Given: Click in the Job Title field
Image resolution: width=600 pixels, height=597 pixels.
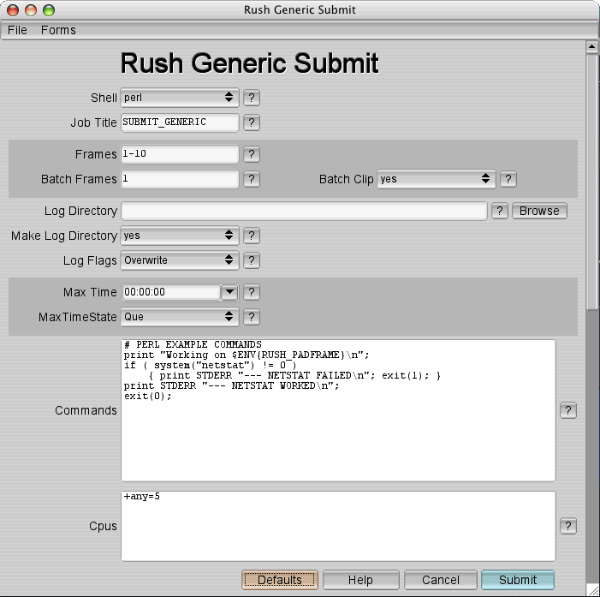Looking at the screenshot, I should click(180, 122).
